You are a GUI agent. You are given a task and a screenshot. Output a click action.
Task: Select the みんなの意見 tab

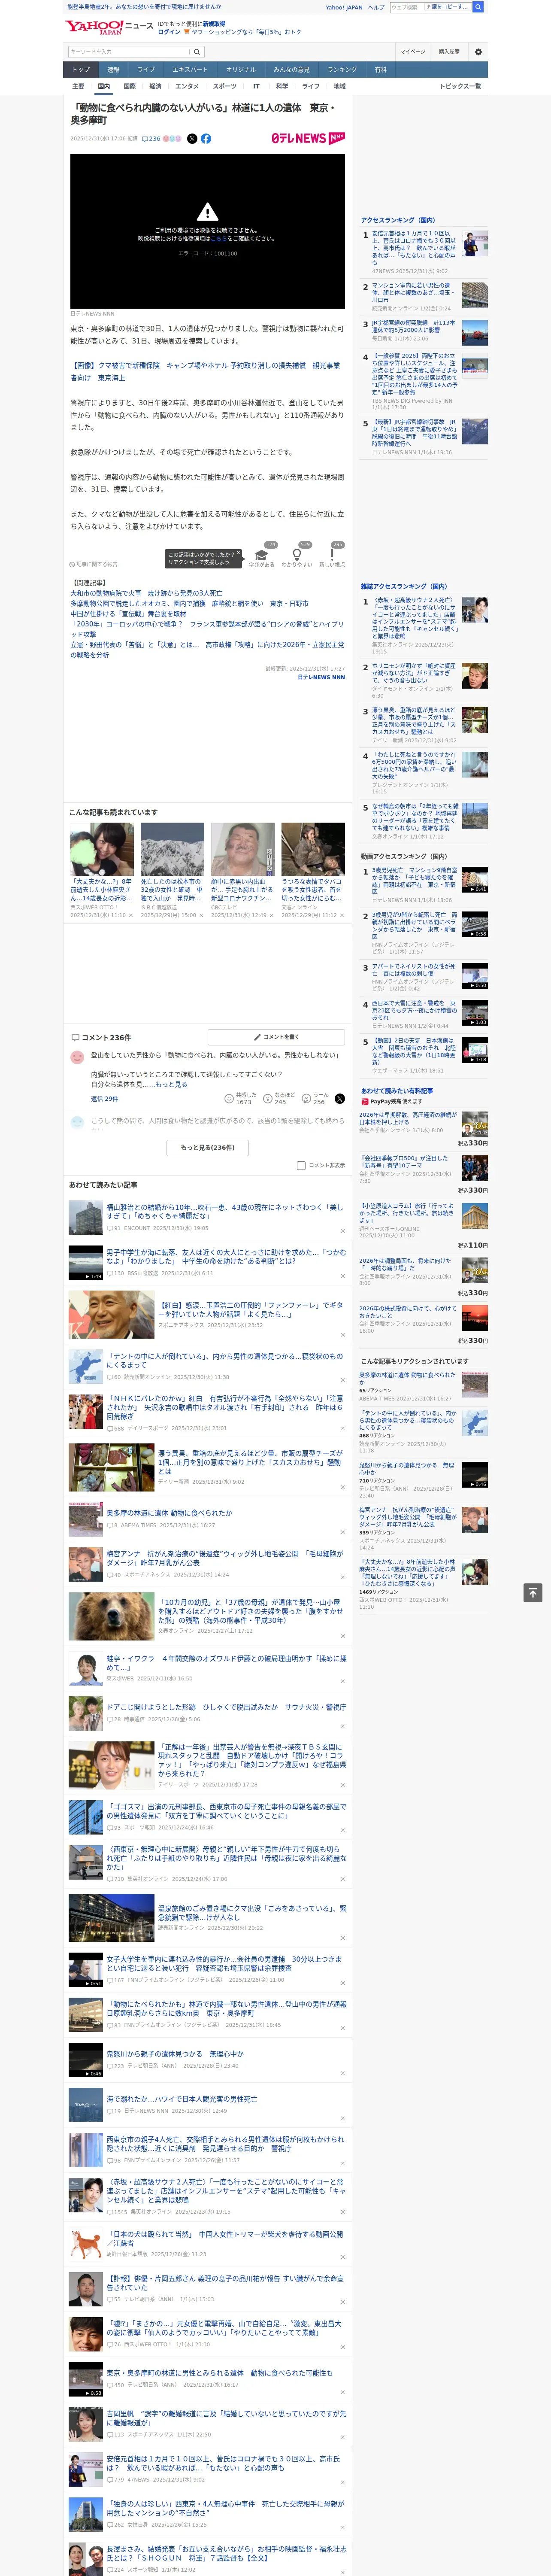point(291,70)
